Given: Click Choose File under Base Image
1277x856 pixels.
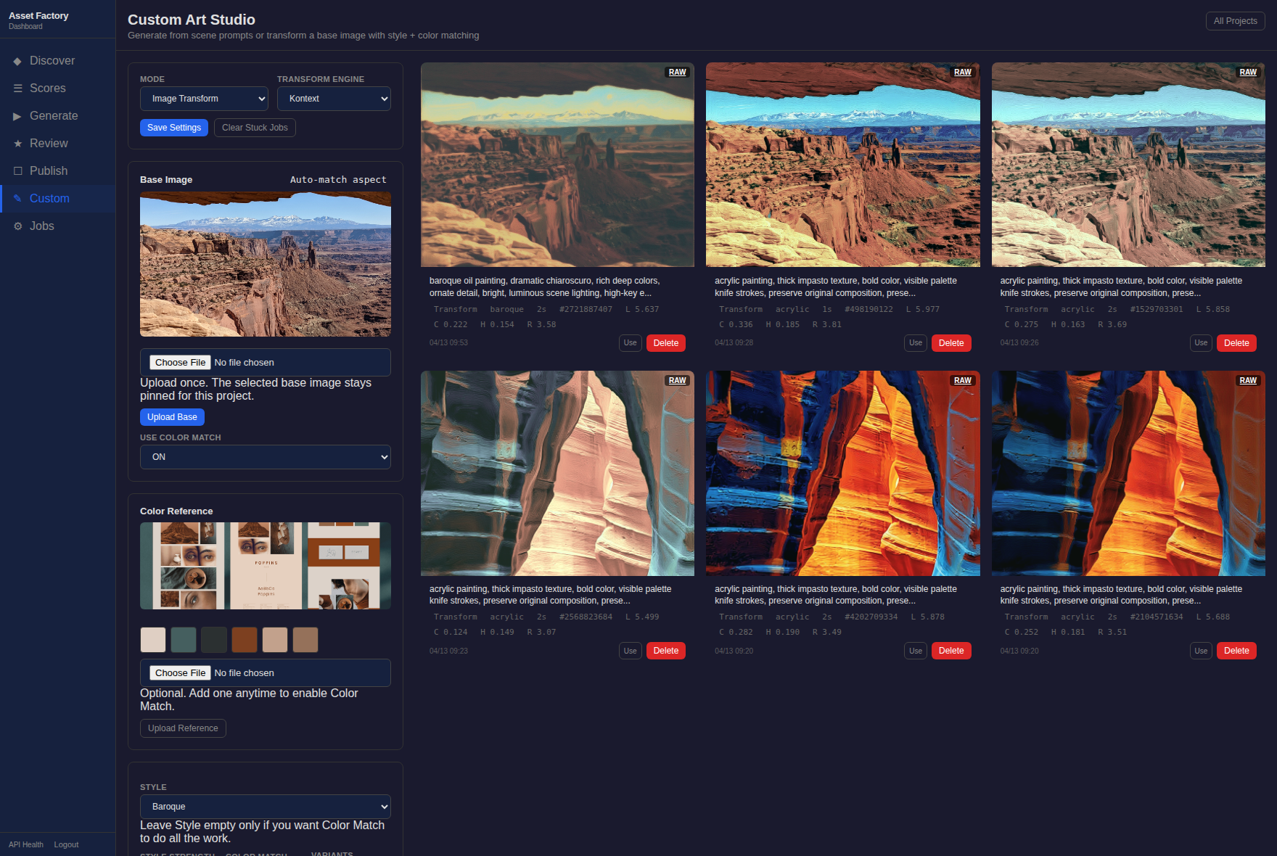Looking at the screenshot, I should click(181, 363).
